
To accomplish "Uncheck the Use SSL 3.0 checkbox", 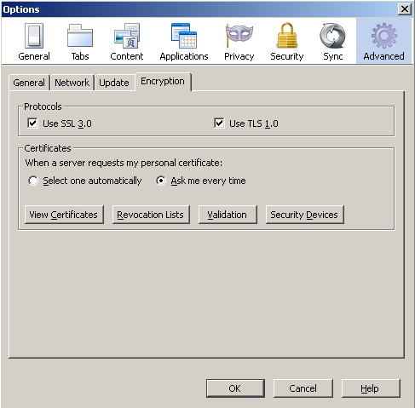I will click(x=32, y=124).
